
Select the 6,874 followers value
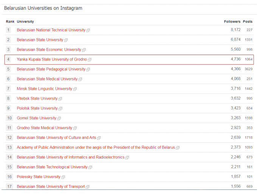(236, 40)
